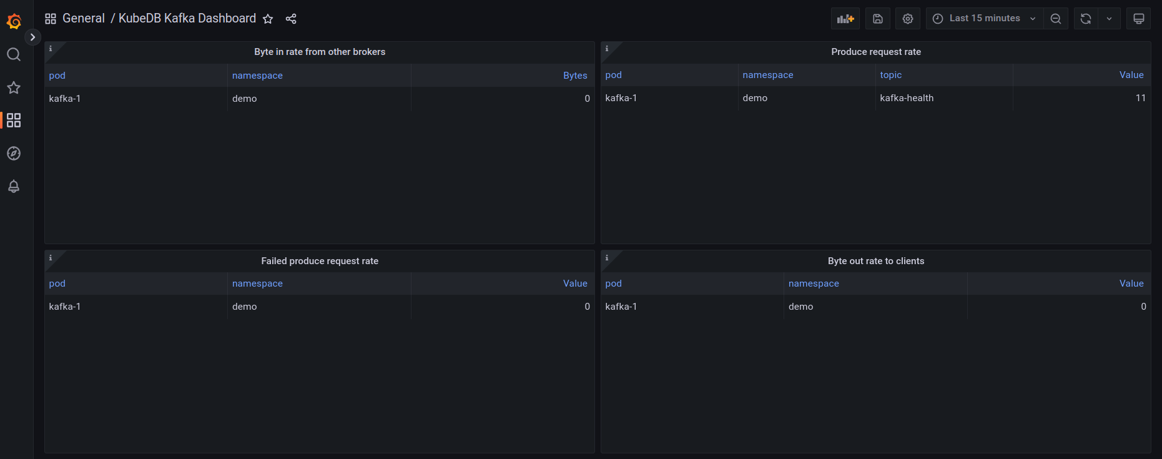Sort Byte out rate to clients by namespace
The height and width of the screenshot is (459, 1162).
[x=814, y=284]
